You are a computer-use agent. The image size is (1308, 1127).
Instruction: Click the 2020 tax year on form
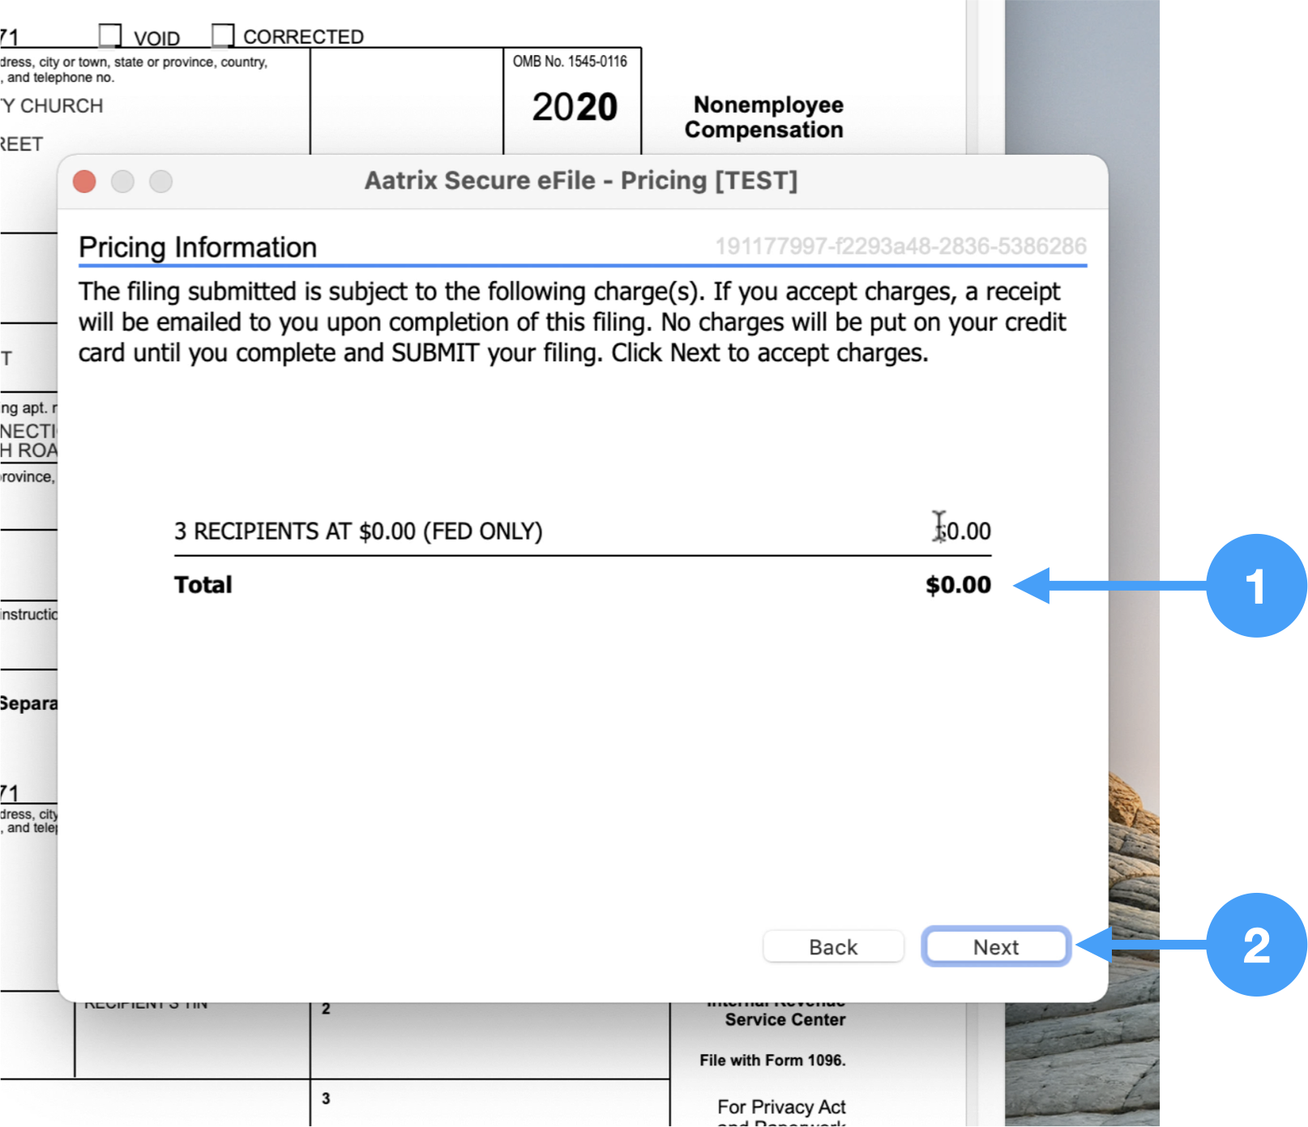pyautogui.click(x=574, y=107)
